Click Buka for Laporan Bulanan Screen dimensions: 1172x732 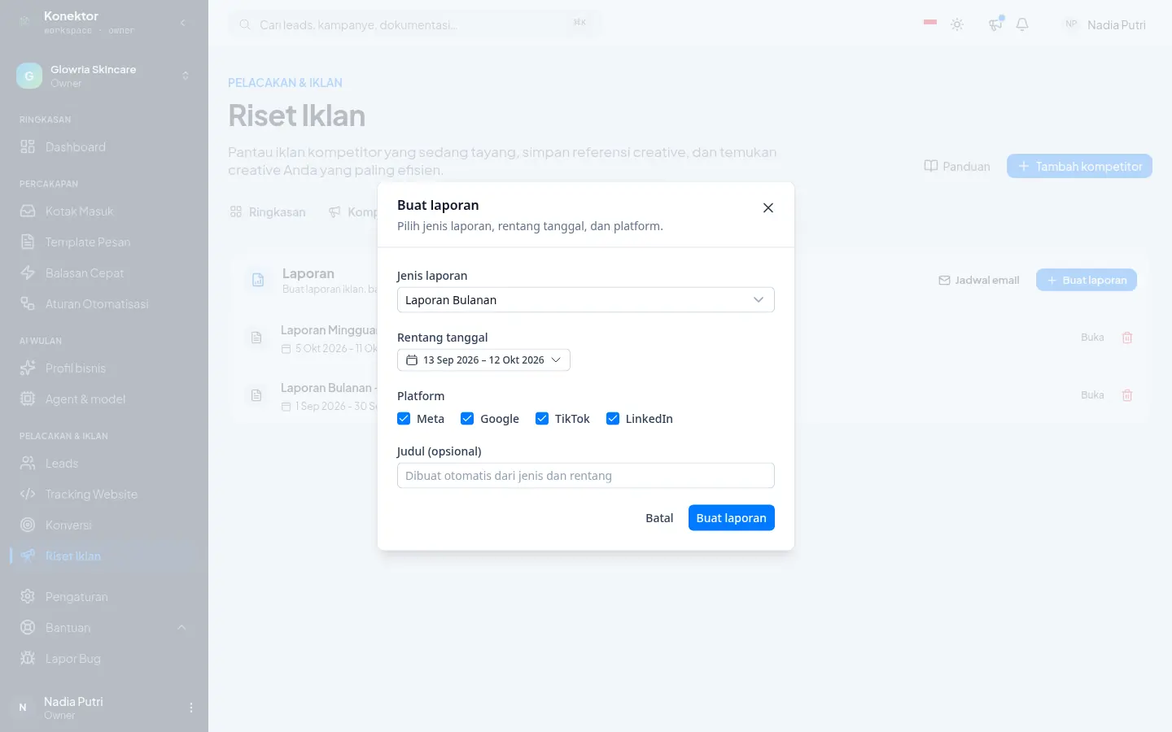click(x=1092, y=395)
